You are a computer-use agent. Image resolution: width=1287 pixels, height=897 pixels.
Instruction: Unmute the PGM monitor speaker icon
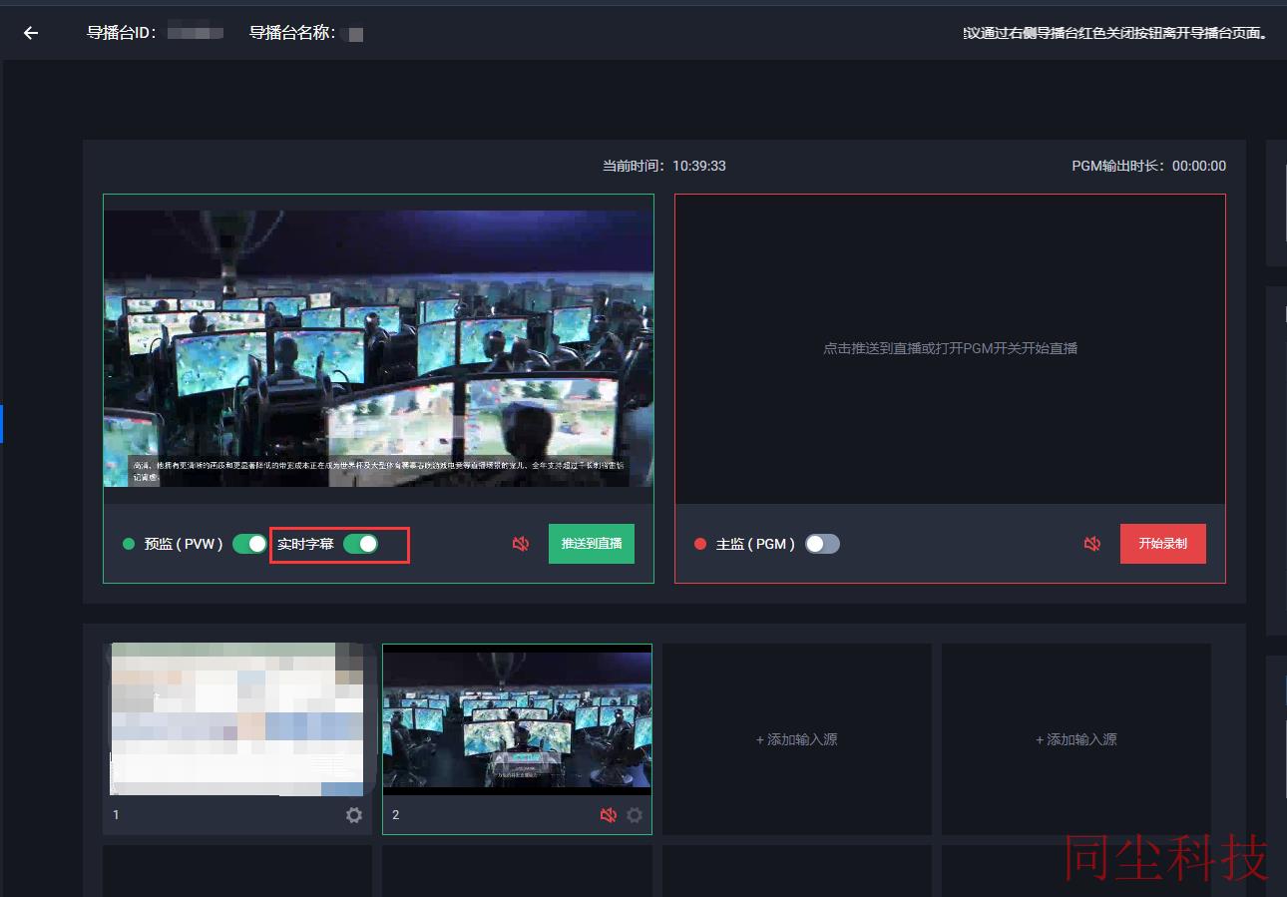pos(1092,544)
